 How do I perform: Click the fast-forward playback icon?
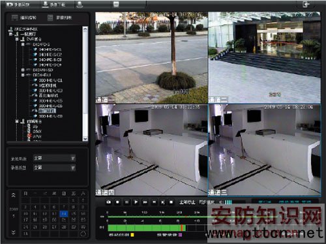pyautogui.click(x=145, y=202)
